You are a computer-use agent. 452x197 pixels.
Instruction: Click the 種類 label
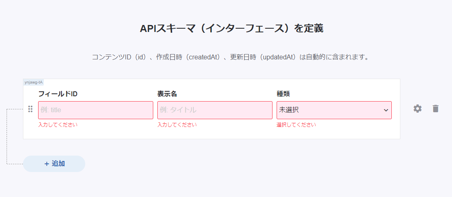pos(283,94)
